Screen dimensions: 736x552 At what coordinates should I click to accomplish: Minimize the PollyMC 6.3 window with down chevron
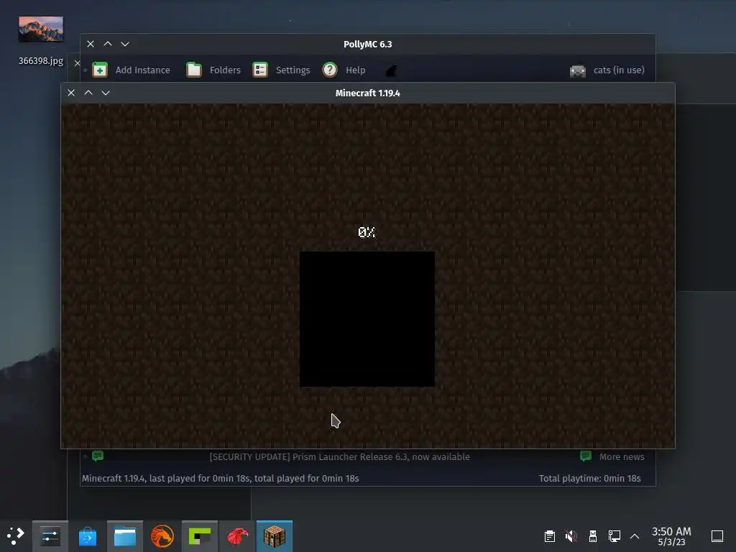point(125,44)
